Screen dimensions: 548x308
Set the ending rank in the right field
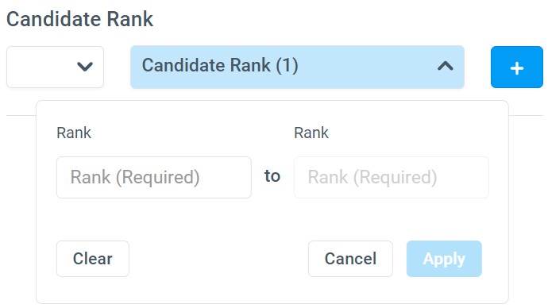391,177
